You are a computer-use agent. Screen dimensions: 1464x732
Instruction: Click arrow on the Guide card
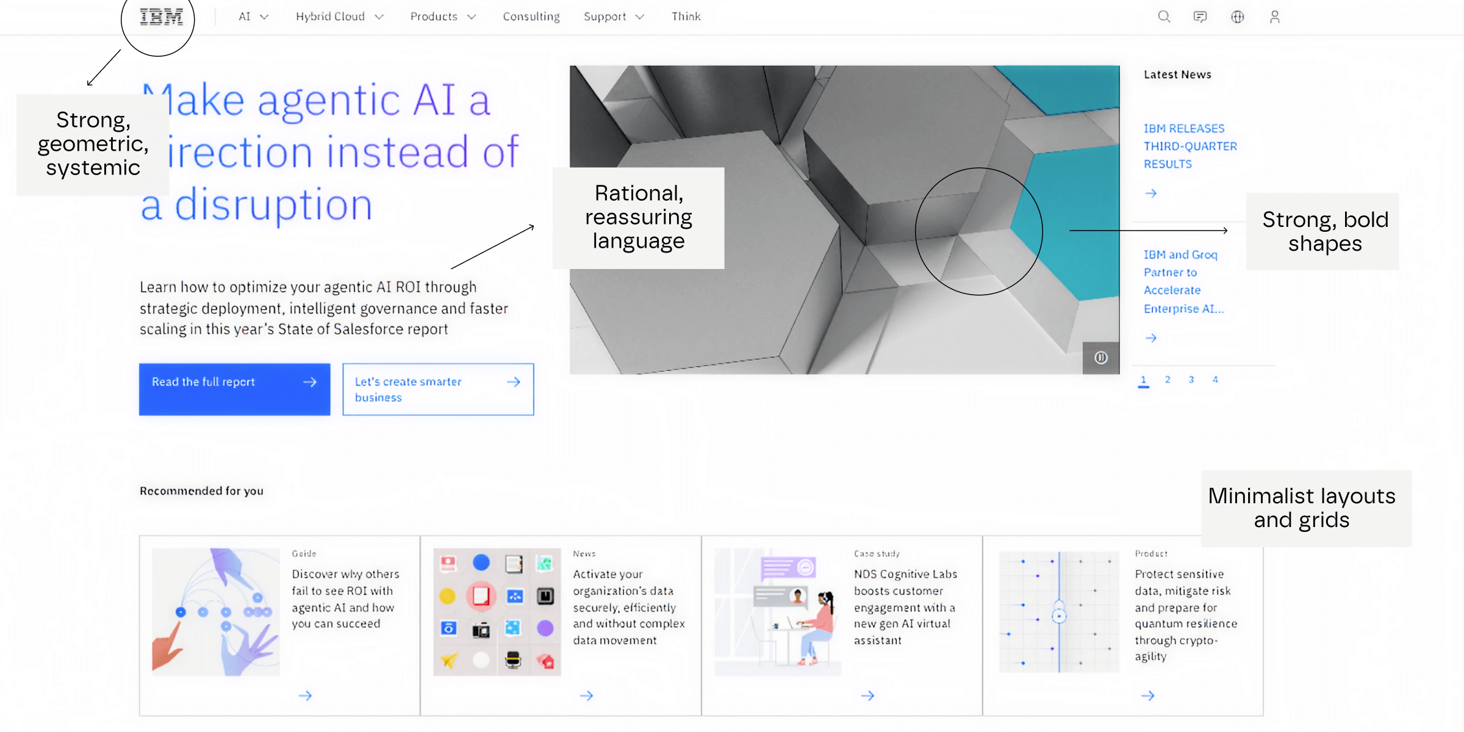[306, 695]
